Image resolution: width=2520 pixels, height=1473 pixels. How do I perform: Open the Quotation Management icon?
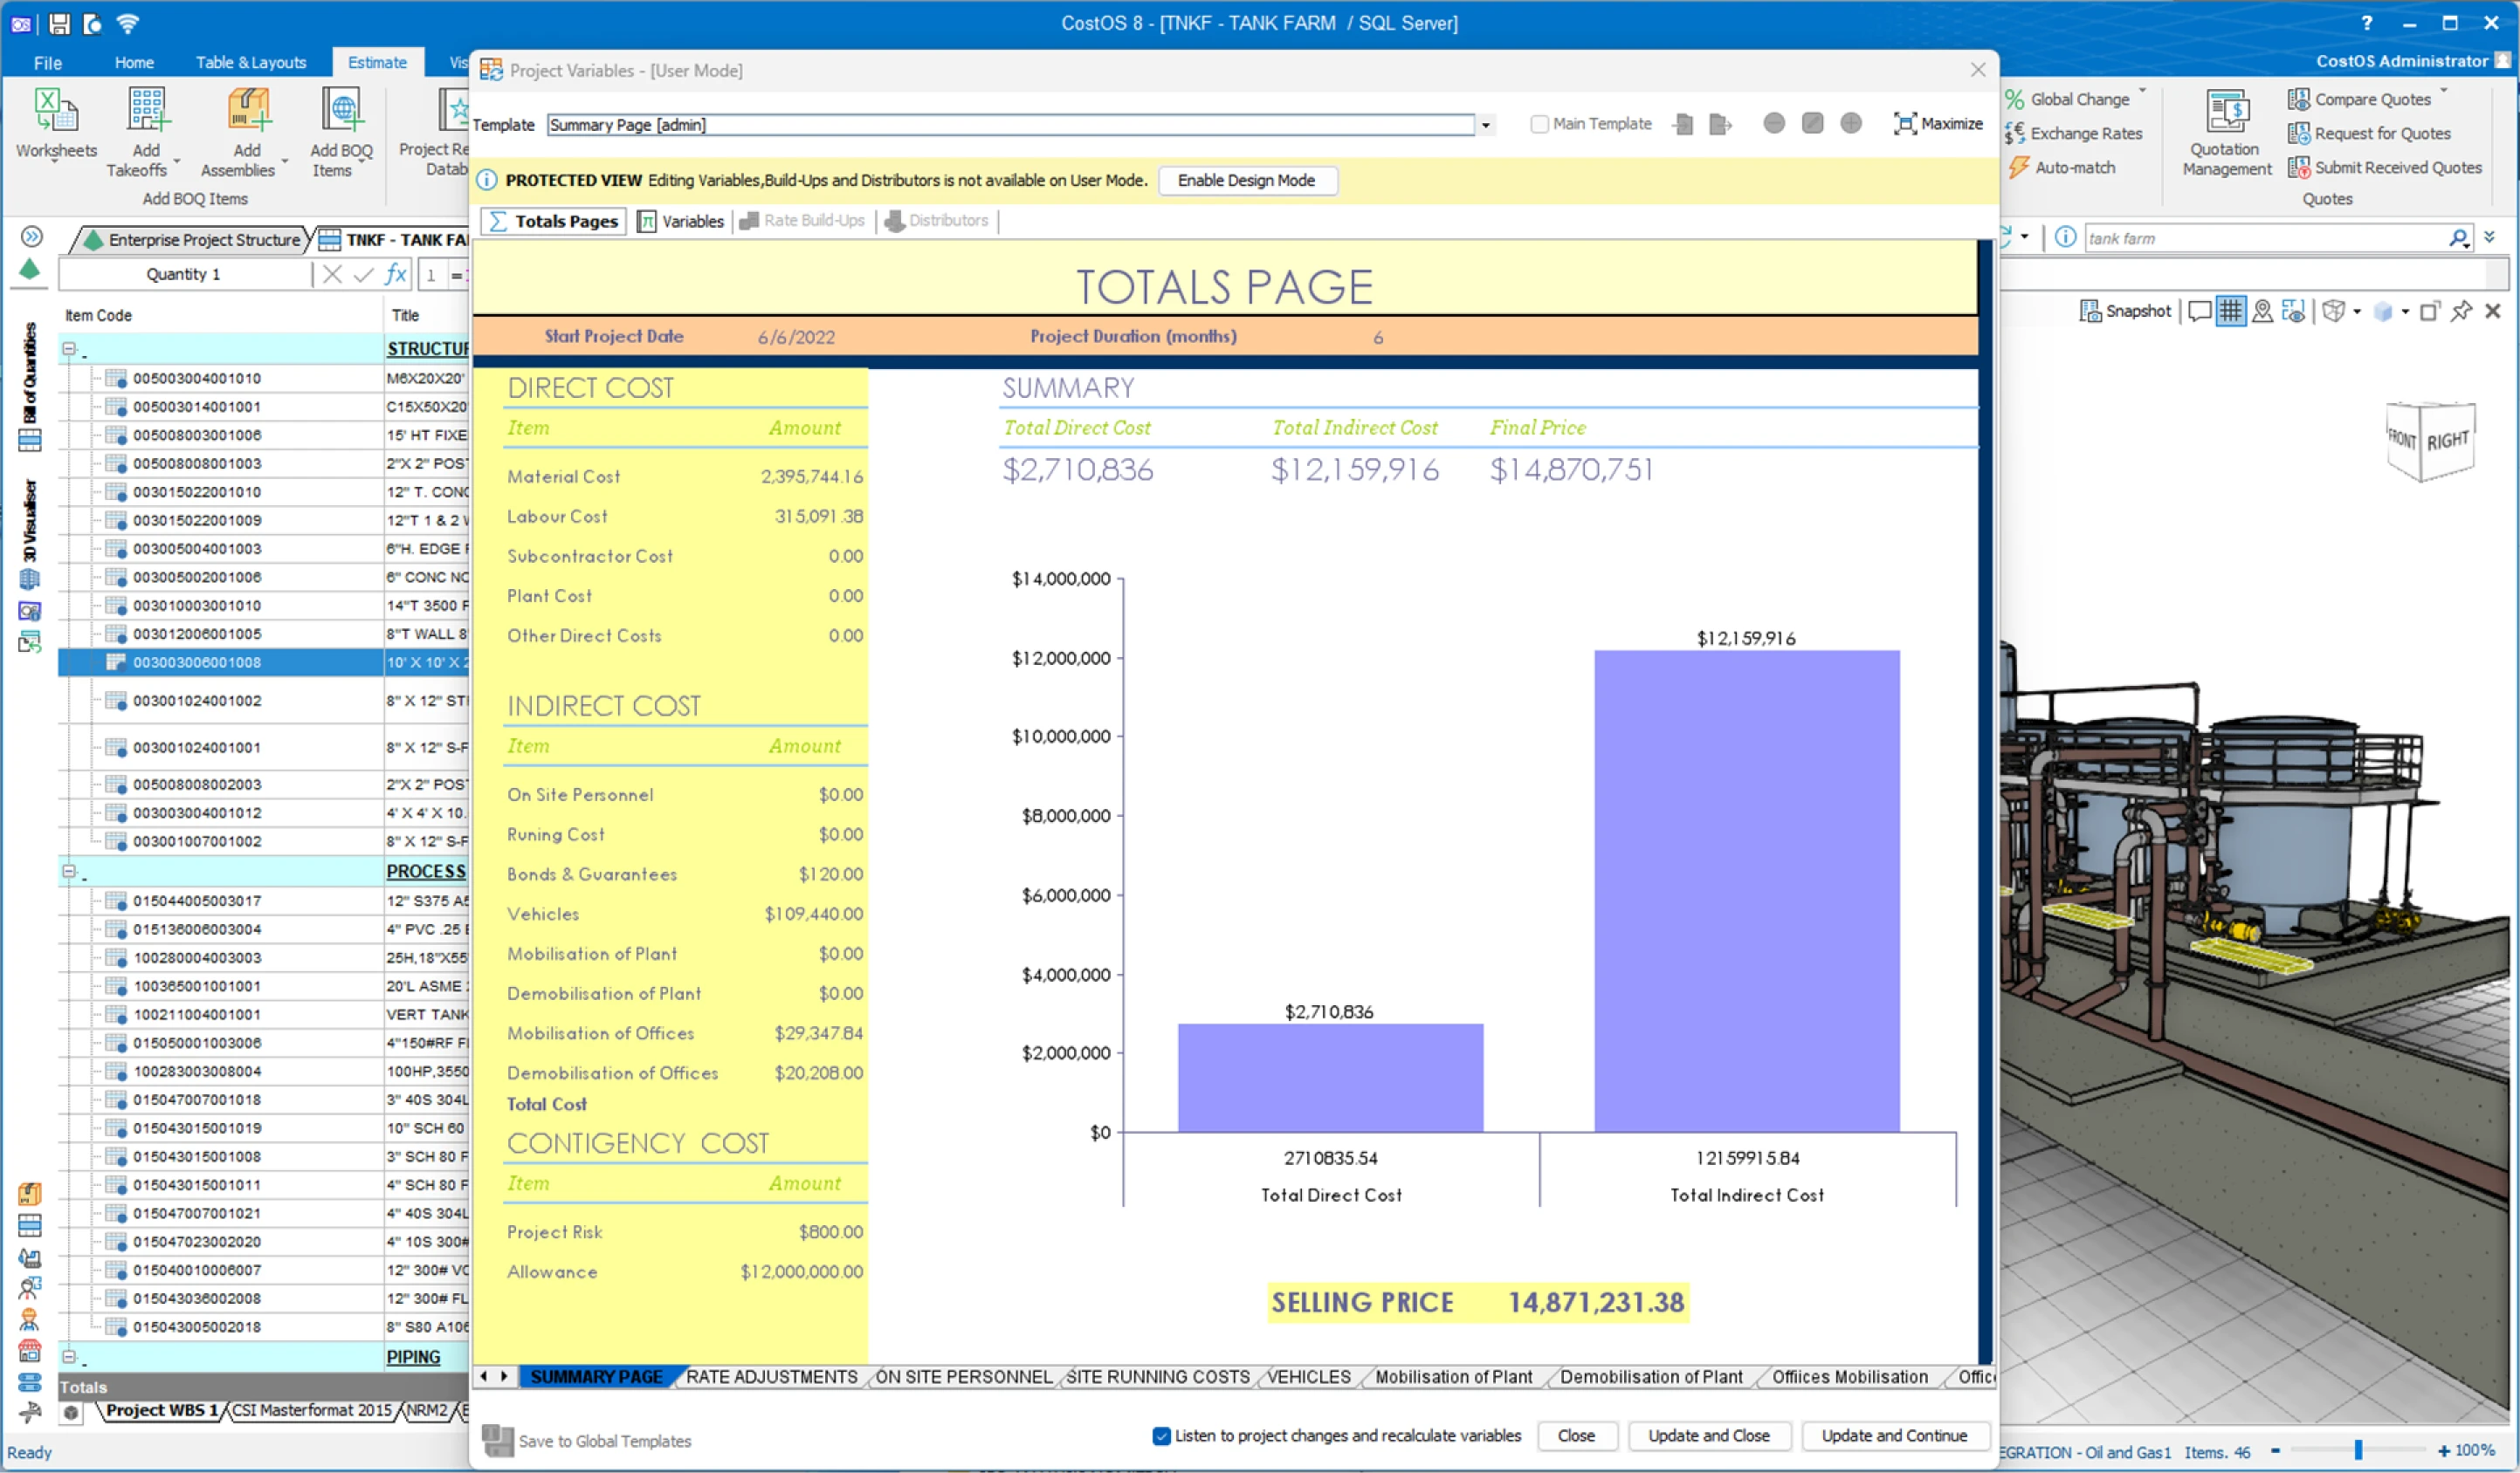pos(2226,112)
